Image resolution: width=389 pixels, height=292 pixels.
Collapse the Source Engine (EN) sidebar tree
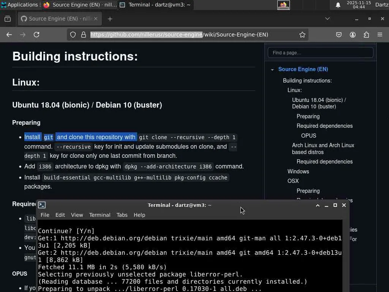point(272,70)
